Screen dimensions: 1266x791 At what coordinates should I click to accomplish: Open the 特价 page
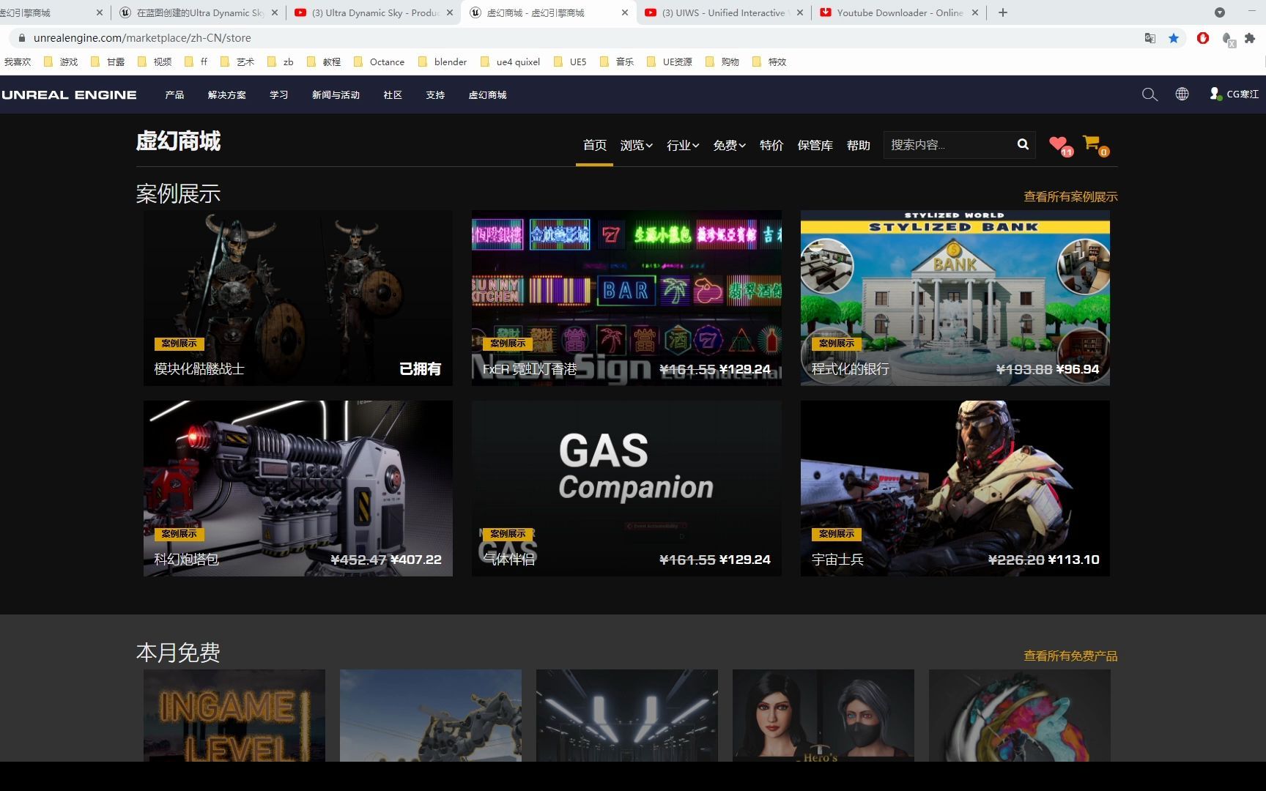pyautogui.click(x=771, y=145)
